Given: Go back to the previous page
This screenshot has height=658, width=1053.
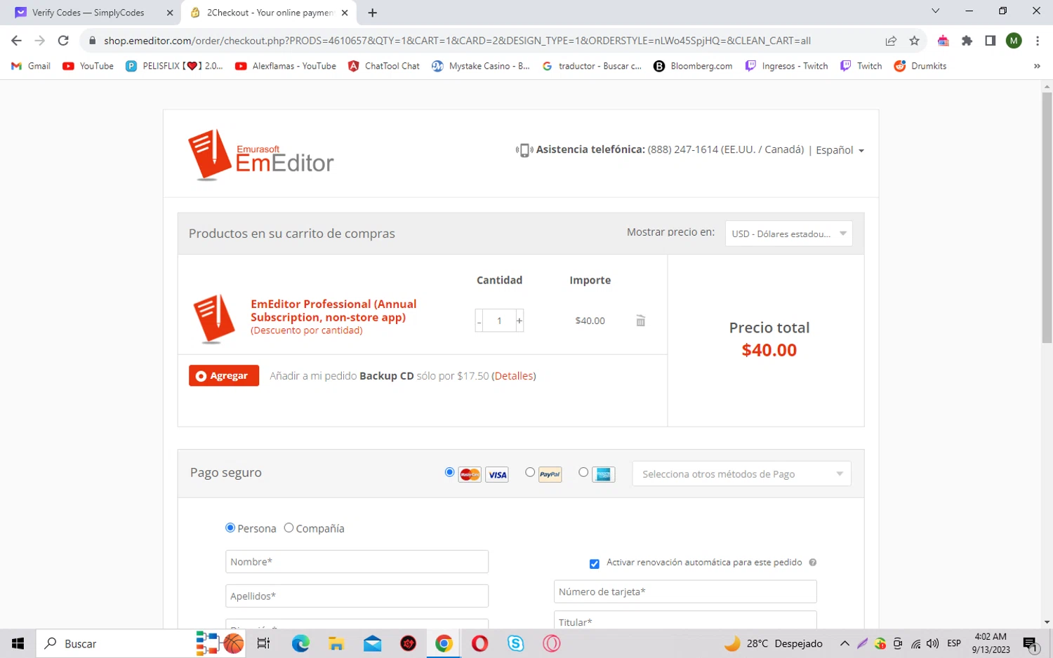Looking at the screenshot, I should pos(17,41).
